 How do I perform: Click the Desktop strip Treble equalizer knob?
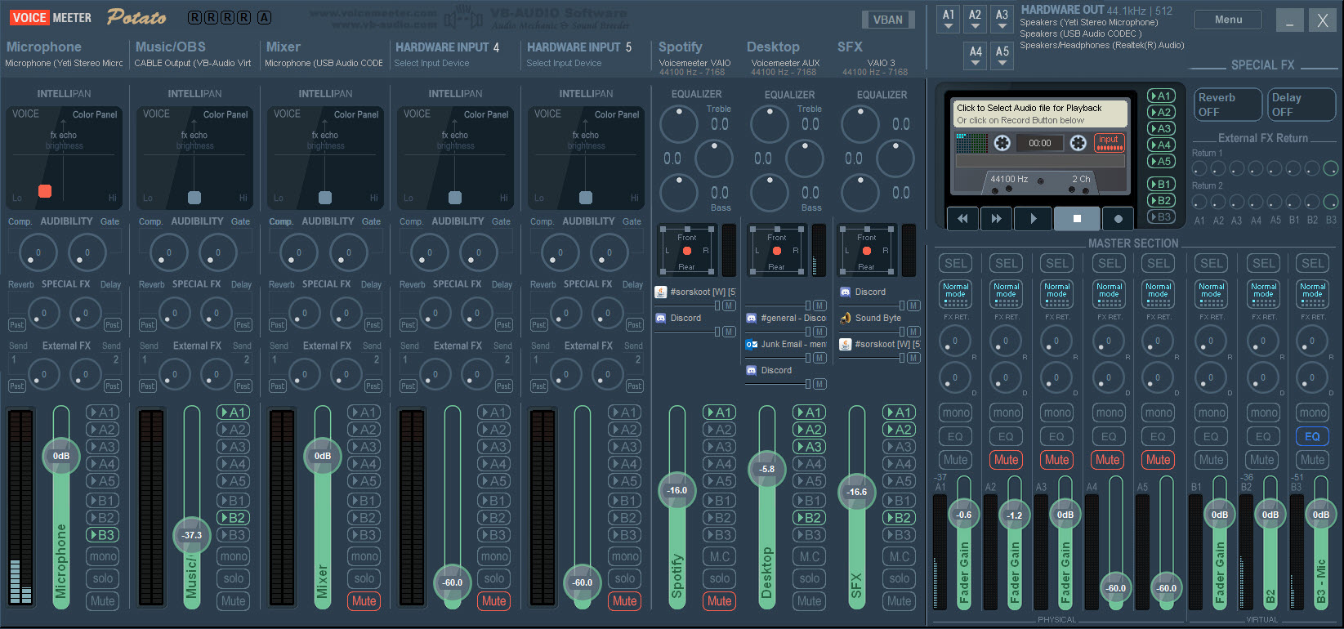click(769, 124)
